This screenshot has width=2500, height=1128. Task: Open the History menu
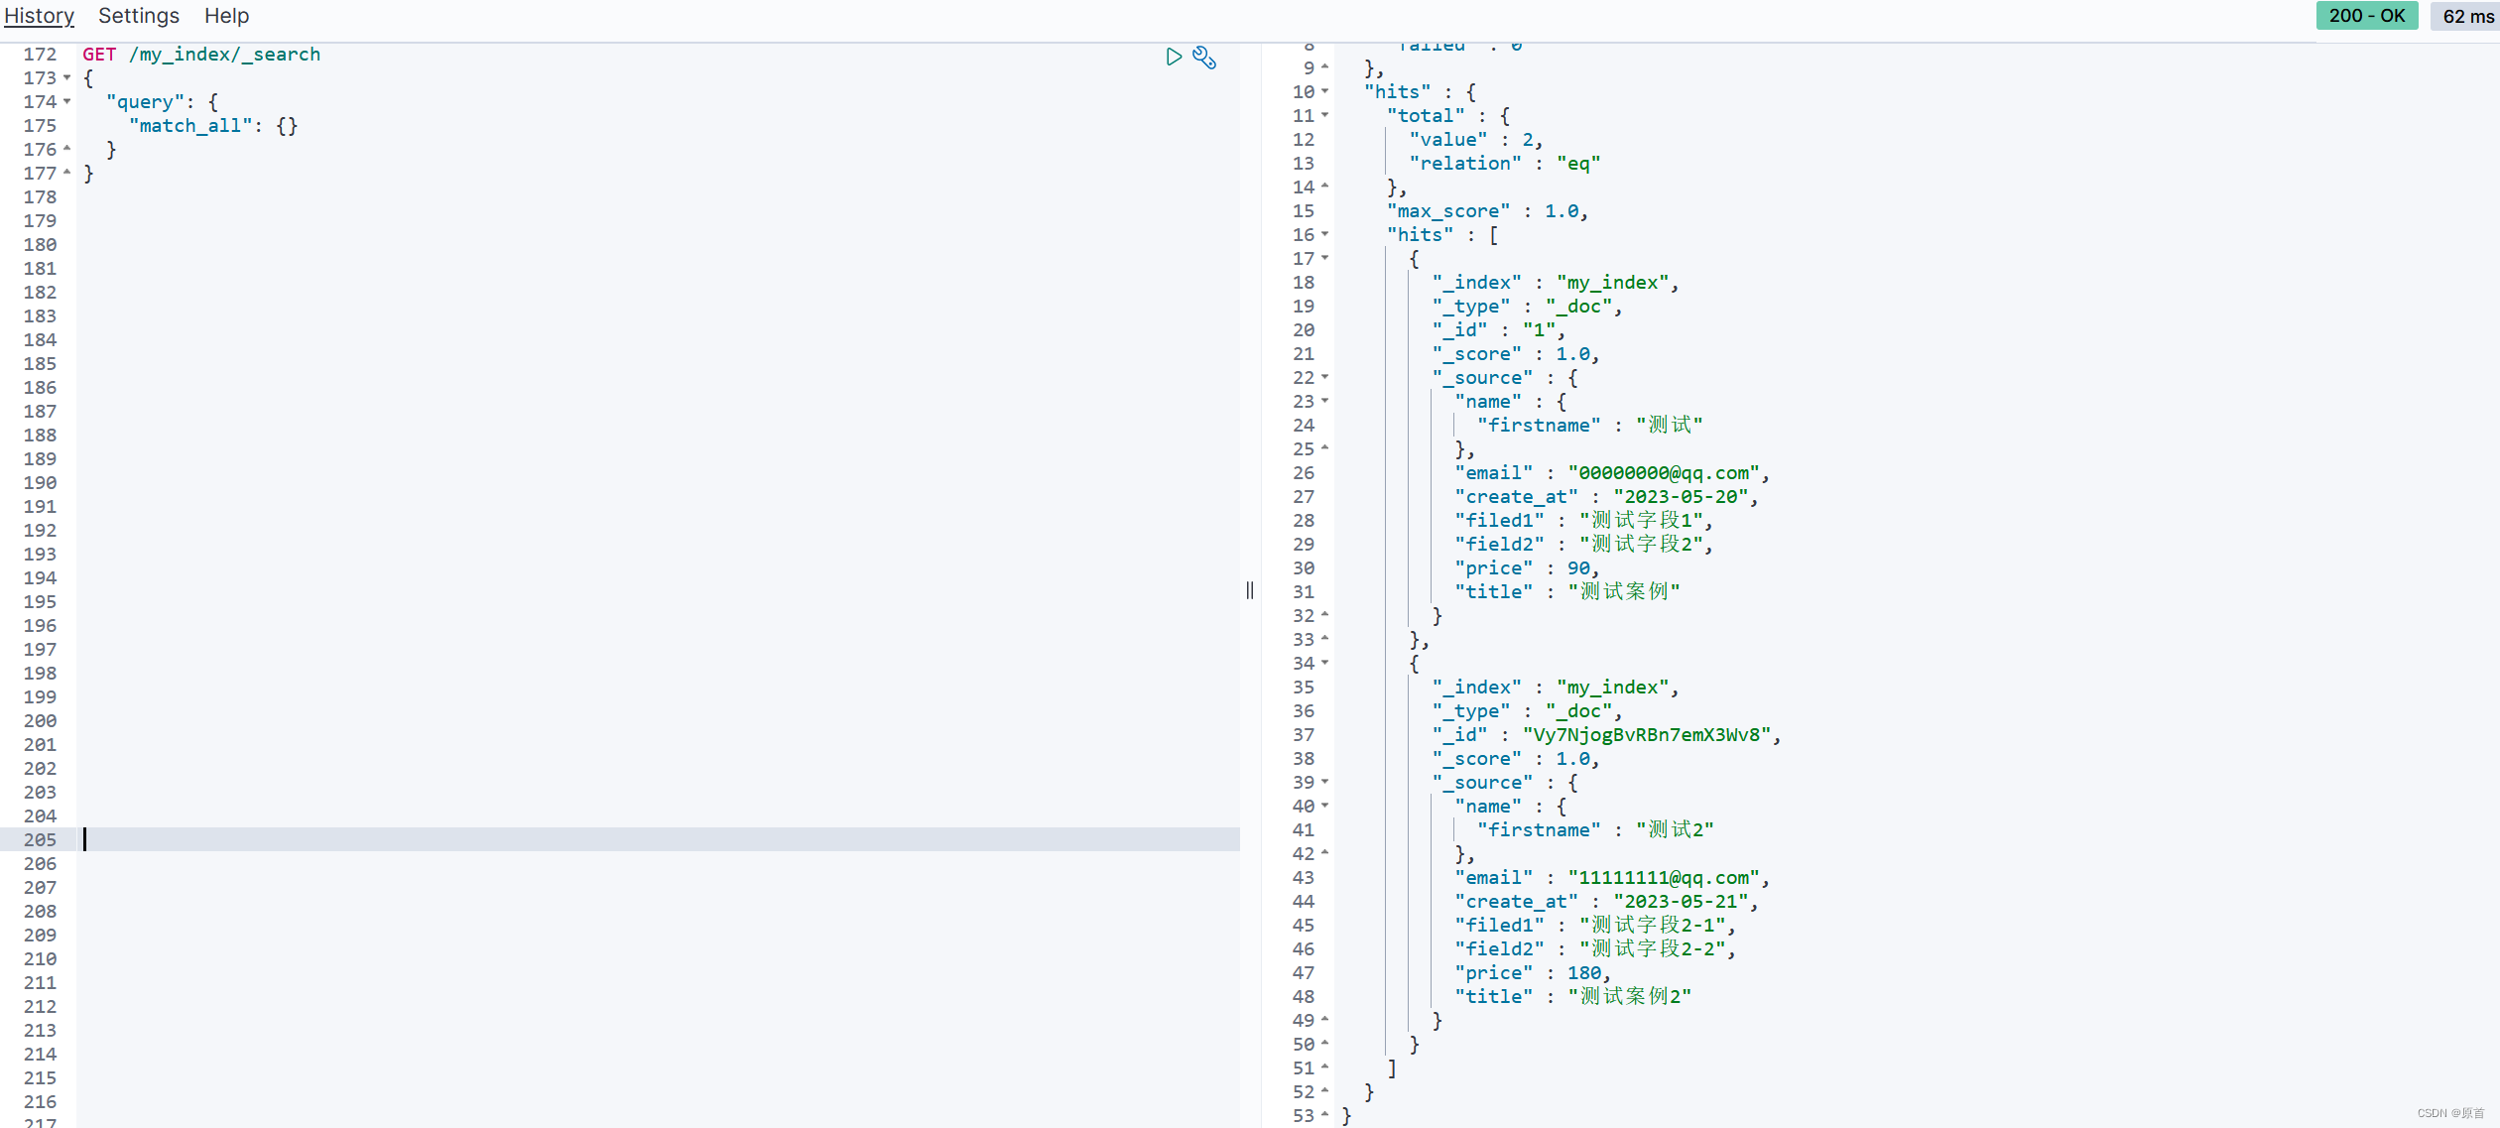pyautogui.click(x=39, y=16)
